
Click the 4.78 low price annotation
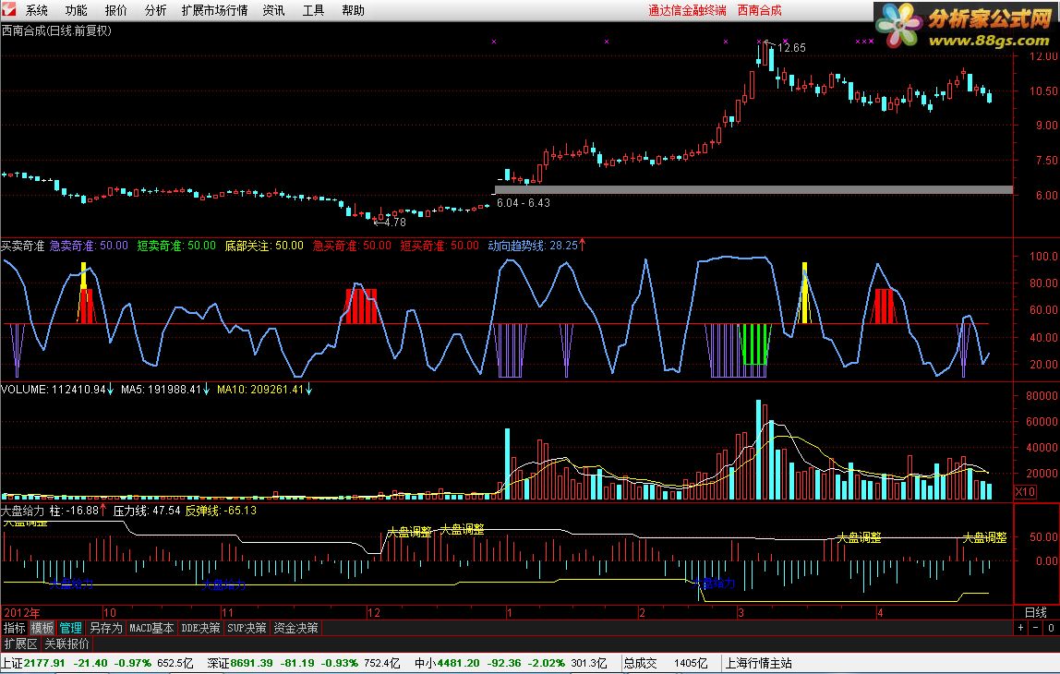(x=395, y=222)
